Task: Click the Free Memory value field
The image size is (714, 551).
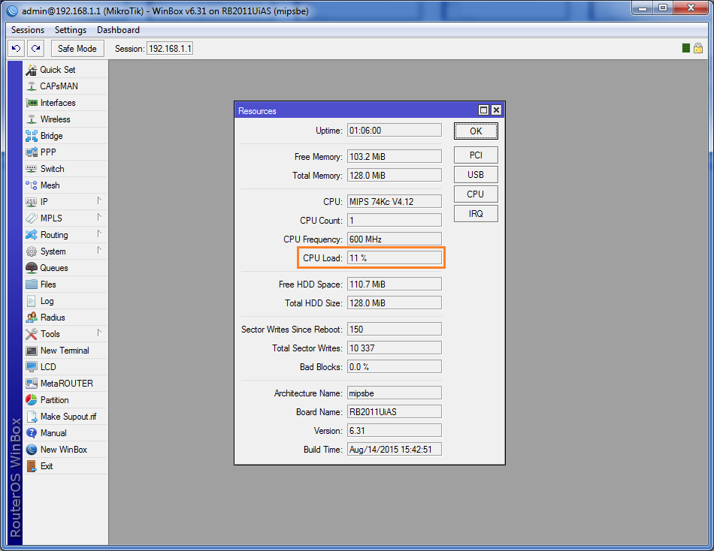Action: point(395,157)
